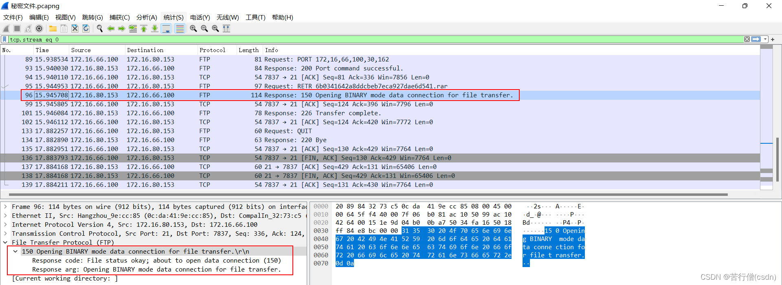Open the 帮助(H) menu
The width and height of the screenshot is (782, 285).
[x=283, y=18]
